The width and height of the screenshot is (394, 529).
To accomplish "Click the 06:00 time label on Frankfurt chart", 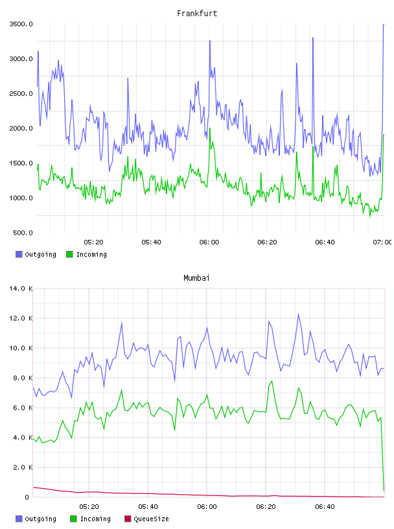I will [x=209, y=242].
